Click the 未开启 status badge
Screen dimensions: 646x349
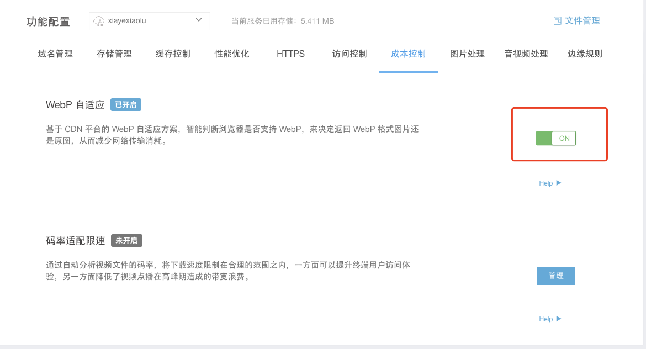(126, 241)
